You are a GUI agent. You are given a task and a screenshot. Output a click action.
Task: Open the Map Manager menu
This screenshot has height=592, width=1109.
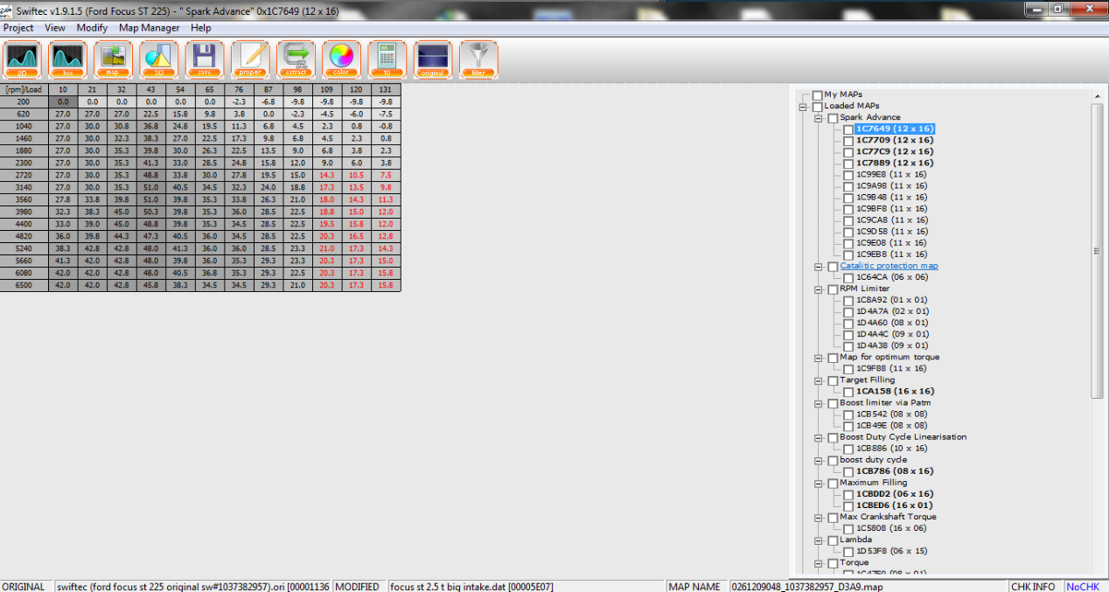(x=149, y=28)
